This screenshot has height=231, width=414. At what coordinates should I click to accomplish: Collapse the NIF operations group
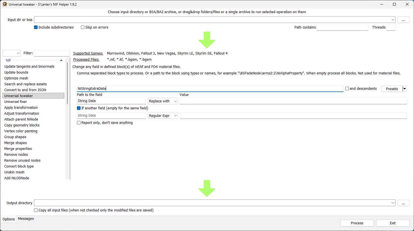(61, 60)
